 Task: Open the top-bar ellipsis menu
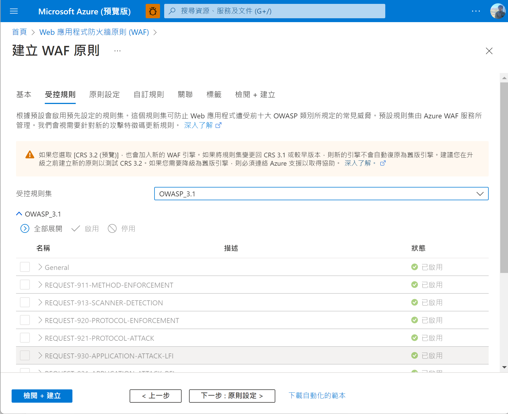point(476,11)
